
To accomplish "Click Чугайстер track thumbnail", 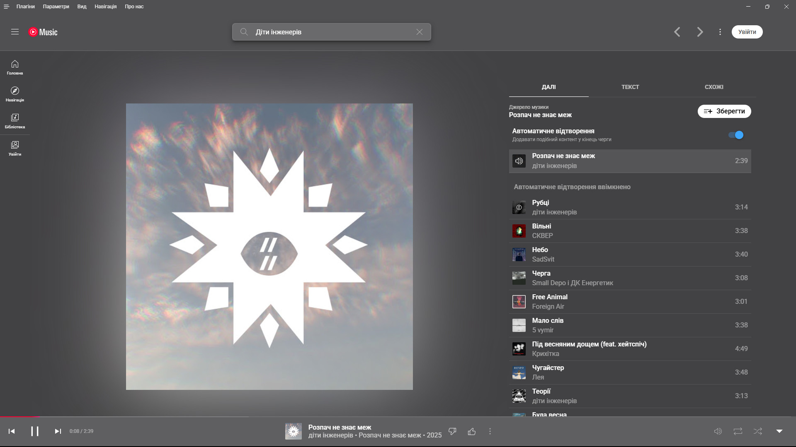I will [519, 372].
